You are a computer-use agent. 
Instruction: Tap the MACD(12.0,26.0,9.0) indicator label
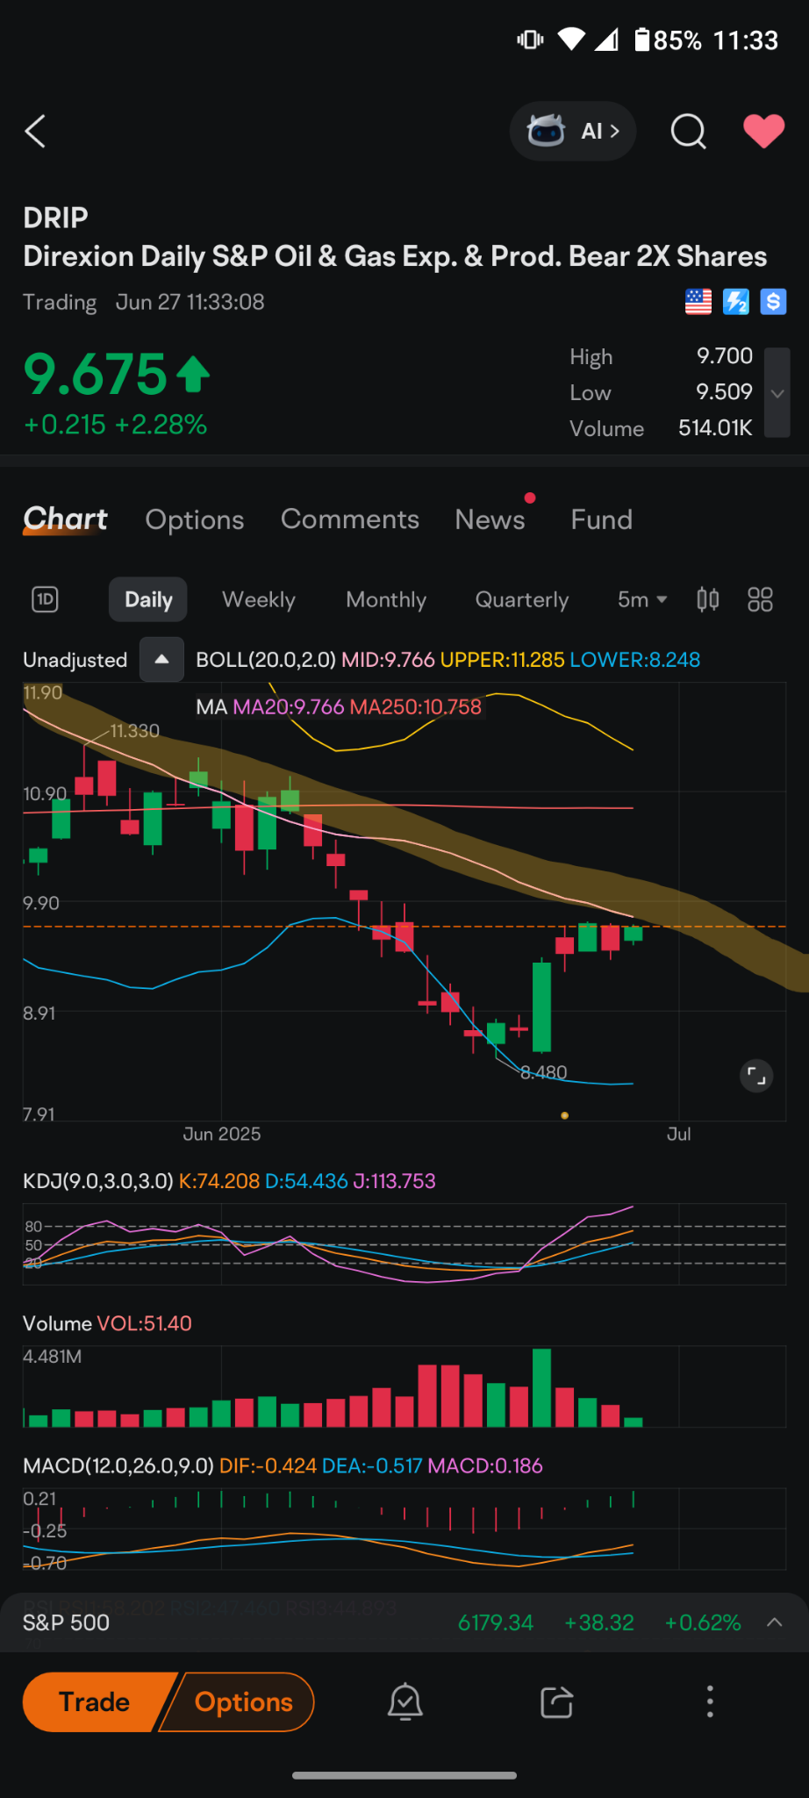pos(118,1465)
